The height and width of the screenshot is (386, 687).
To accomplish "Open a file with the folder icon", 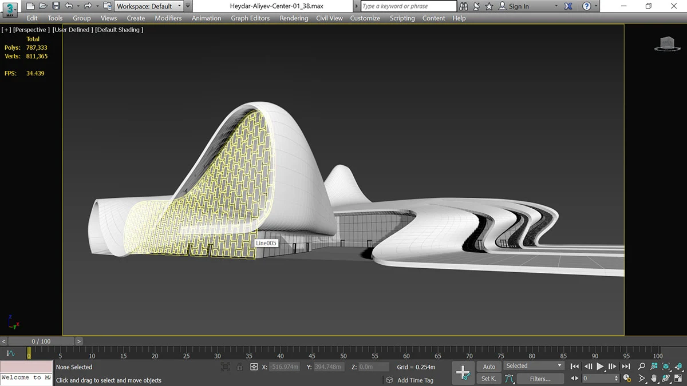I will coord(43,6).
